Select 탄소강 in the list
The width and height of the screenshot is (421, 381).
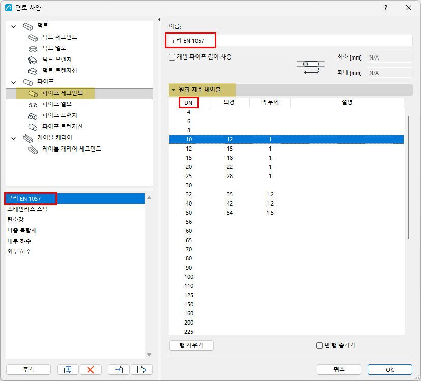coord(75,220)
